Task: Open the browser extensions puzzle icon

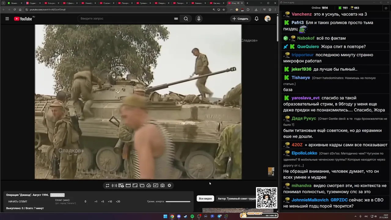Action: click(248, 9)
